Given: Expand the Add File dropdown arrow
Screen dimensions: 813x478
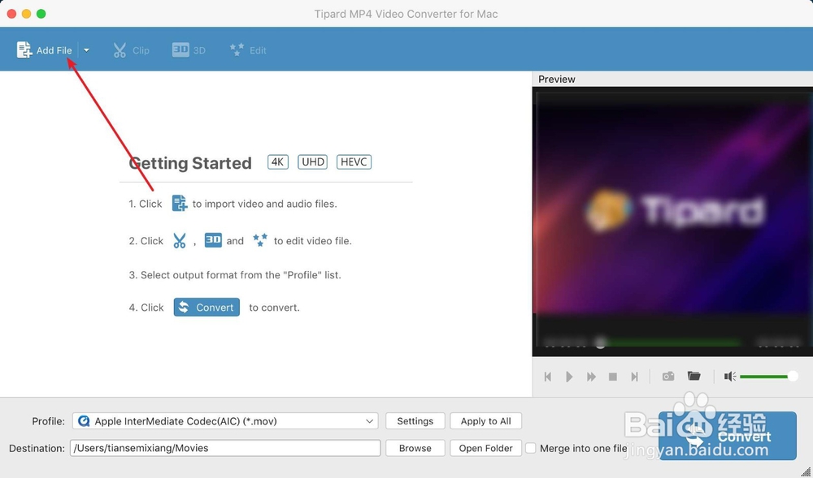Looking at the screenshot, I should (87, 50).
